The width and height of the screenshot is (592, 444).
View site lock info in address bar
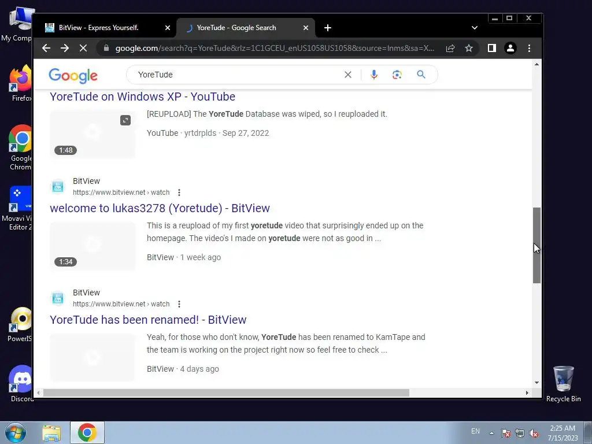pyautogui.click(x=106, y=48)
